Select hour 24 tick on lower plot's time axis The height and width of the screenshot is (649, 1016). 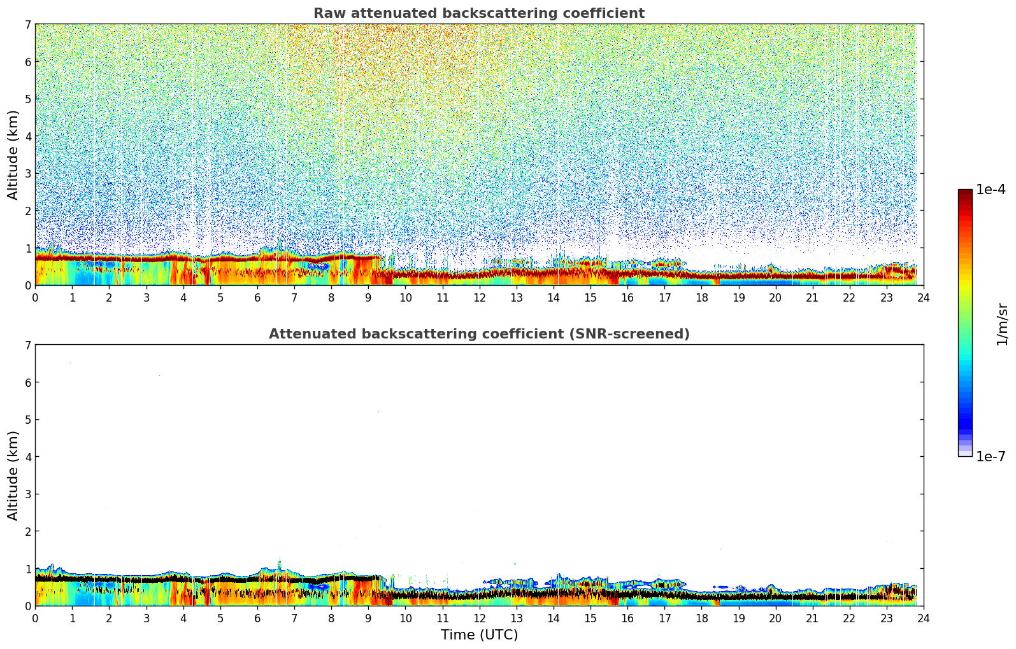[x=923, y=618]
